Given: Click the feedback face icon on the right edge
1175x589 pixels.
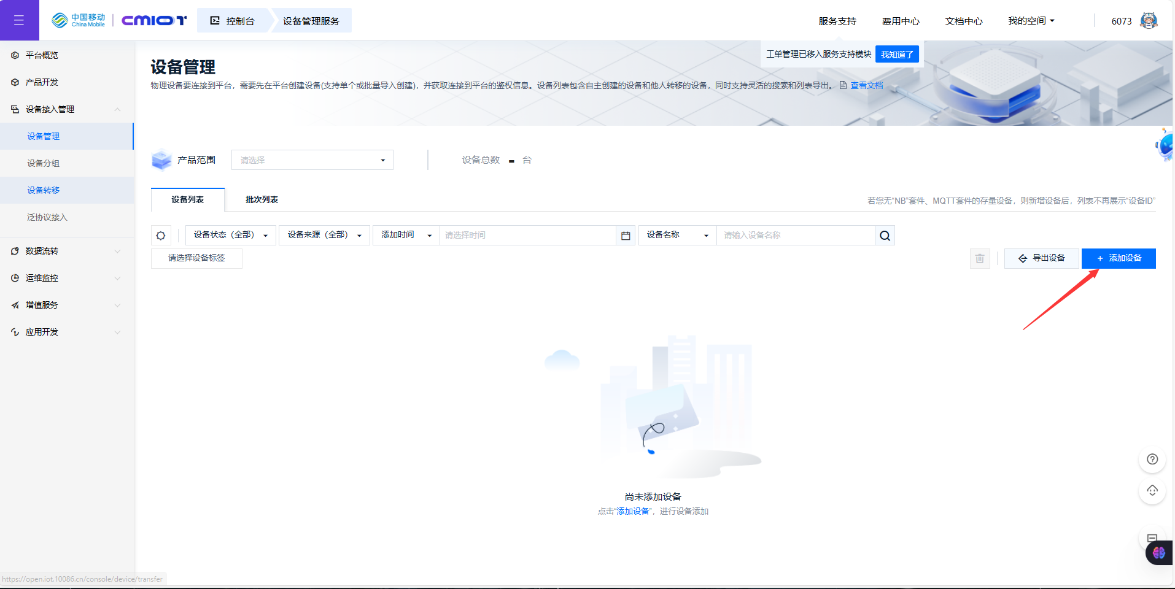Looking at the screenshot, I should click(1152, 491).
